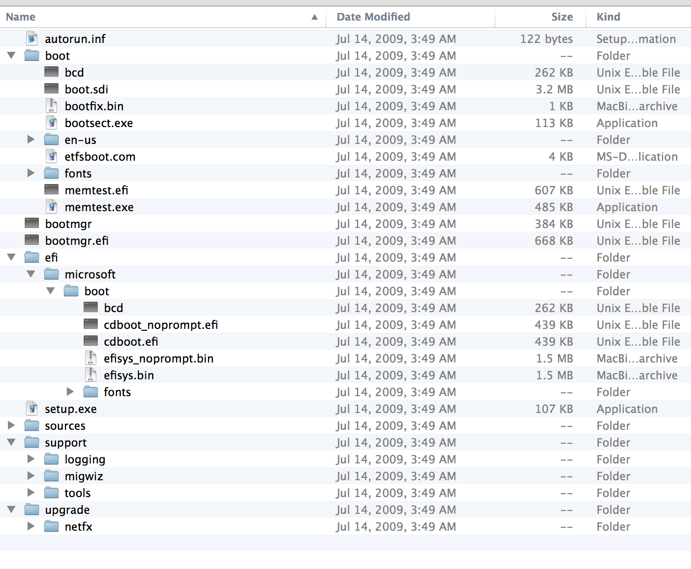Select the etfsboot.com MS-DOS application icon
Screen dimensions: 691x569
[x=51, y=156]
